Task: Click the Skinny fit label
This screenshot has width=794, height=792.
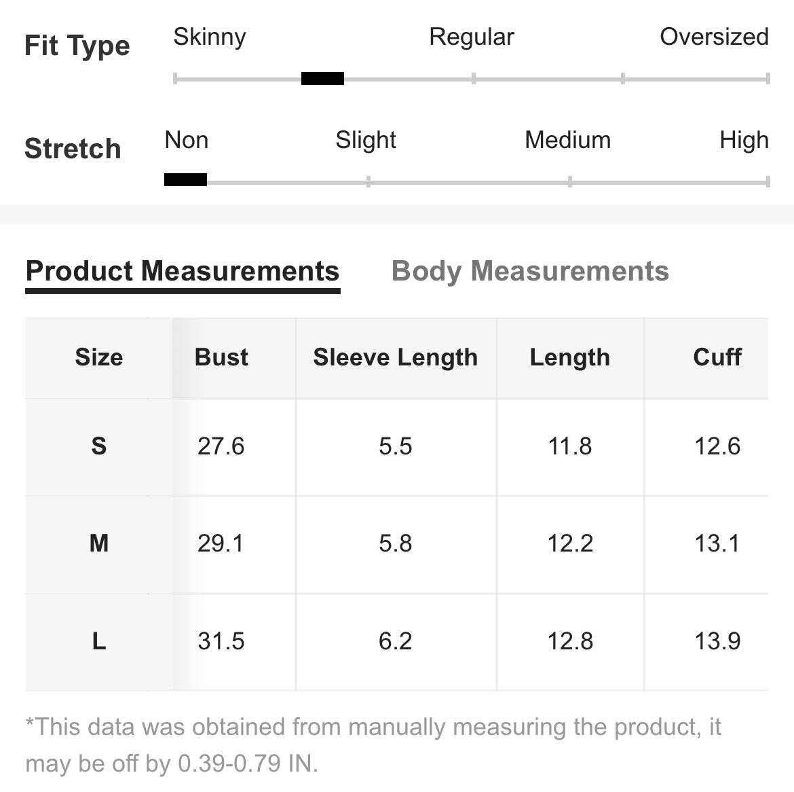Action: coord(210,37)
